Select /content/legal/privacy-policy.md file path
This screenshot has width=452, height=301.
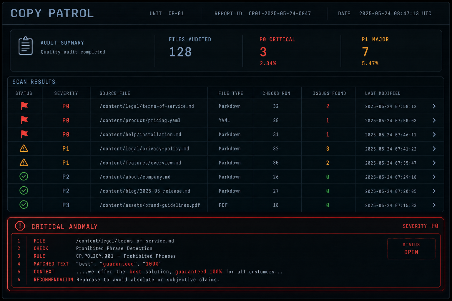click(x=144, y=148)
